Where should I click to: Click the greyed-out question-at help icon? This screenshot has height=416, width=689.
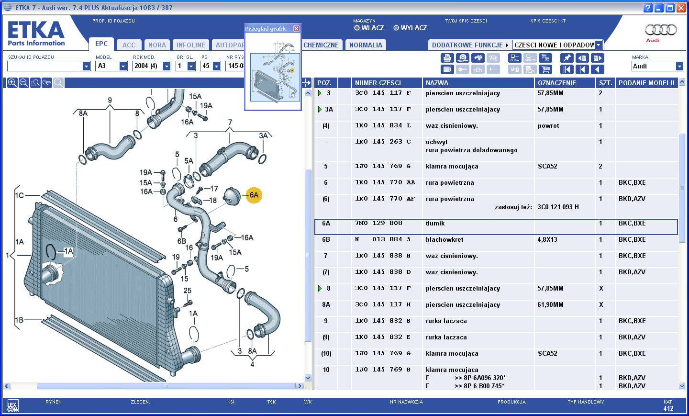(x=493, y=58)
